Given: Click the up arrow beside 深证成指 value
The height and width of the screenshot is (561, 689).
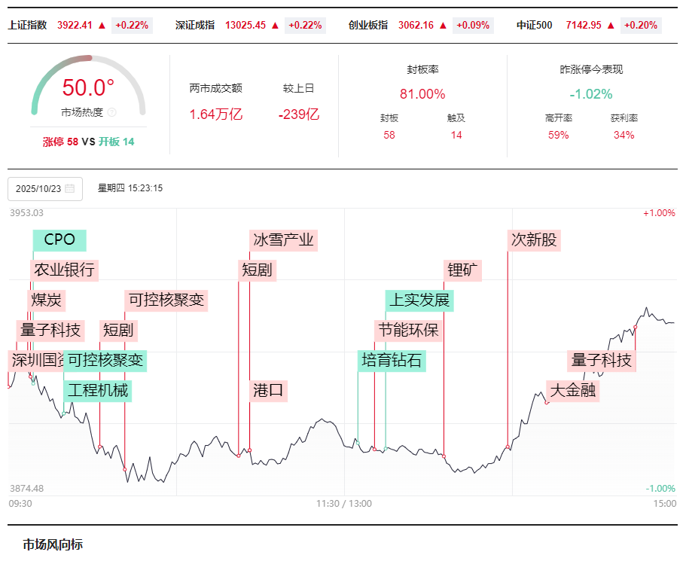Looking at the screenshot, I should coord(275,26).
